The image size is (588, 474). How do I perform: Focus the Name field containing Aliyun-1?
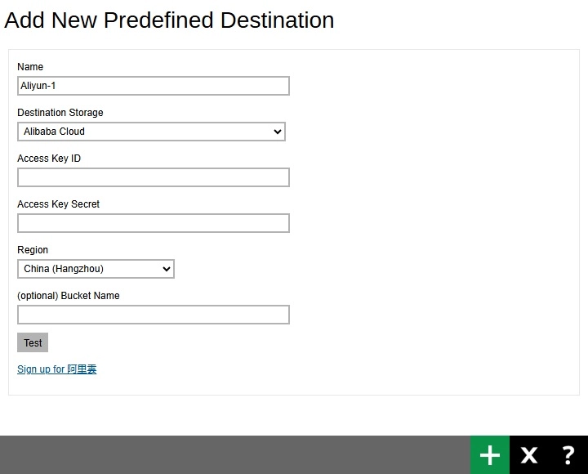pyautogui.click(x=154, y=86)
